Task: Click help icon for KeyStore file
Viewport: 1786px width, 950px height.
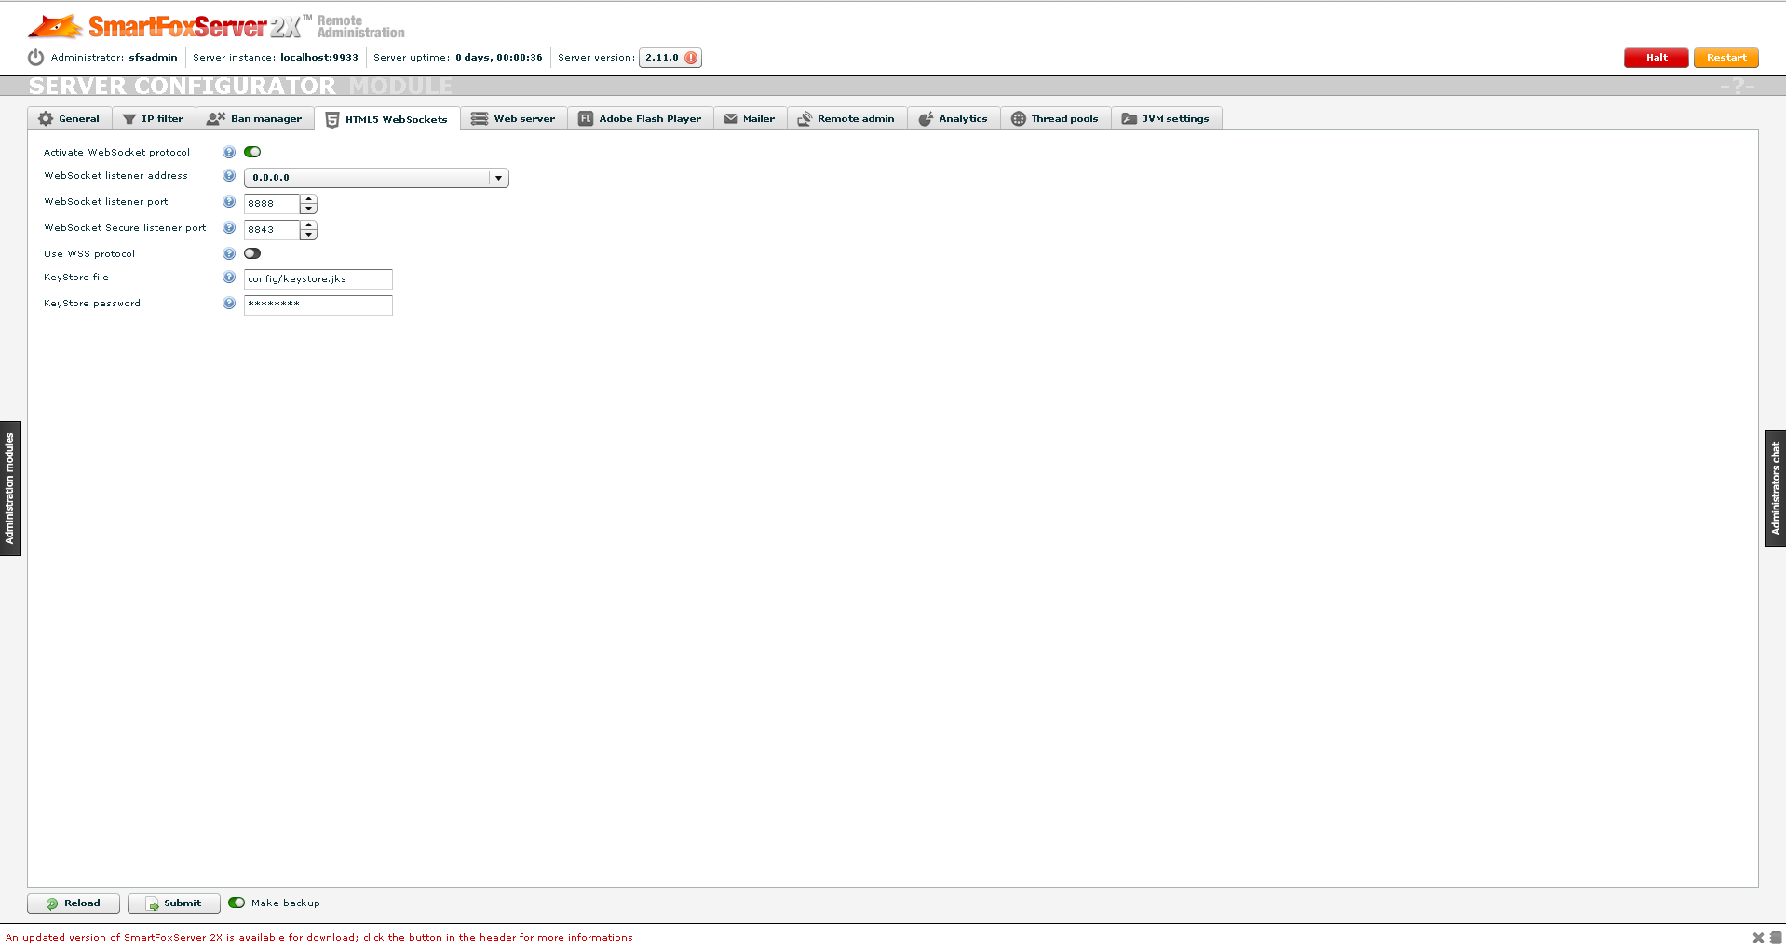Action: (x=229, y=278)
